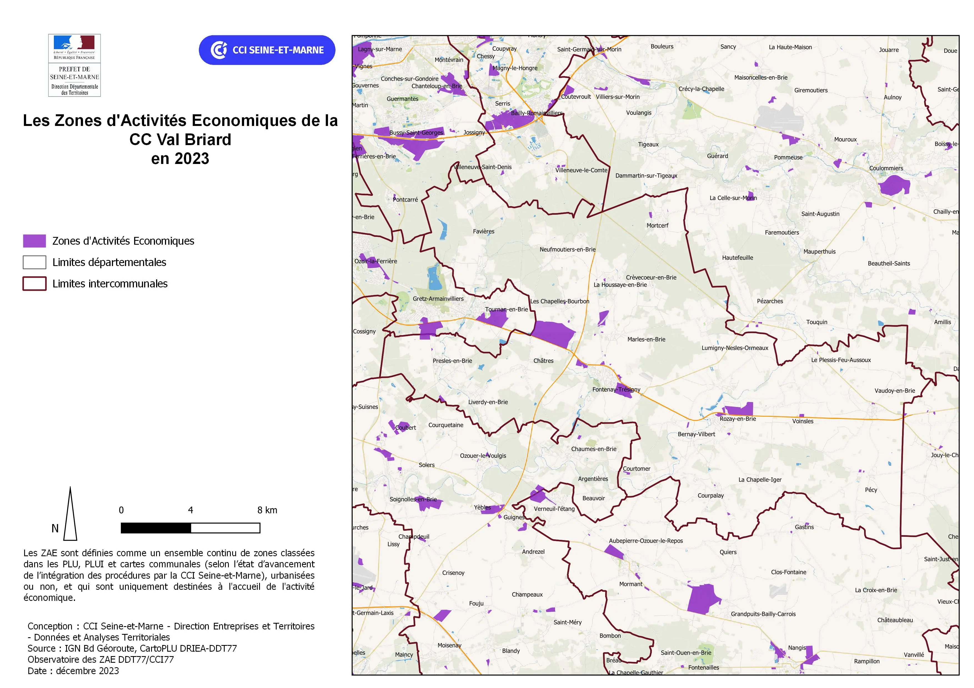
Task: Click the town label "Gastins"
Action: pos(804,527)
